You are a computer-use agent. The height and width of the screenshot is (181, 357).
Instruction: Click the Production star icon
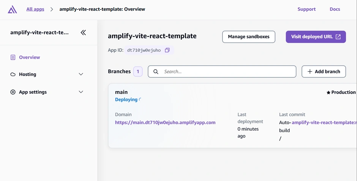tap(329, 92)
